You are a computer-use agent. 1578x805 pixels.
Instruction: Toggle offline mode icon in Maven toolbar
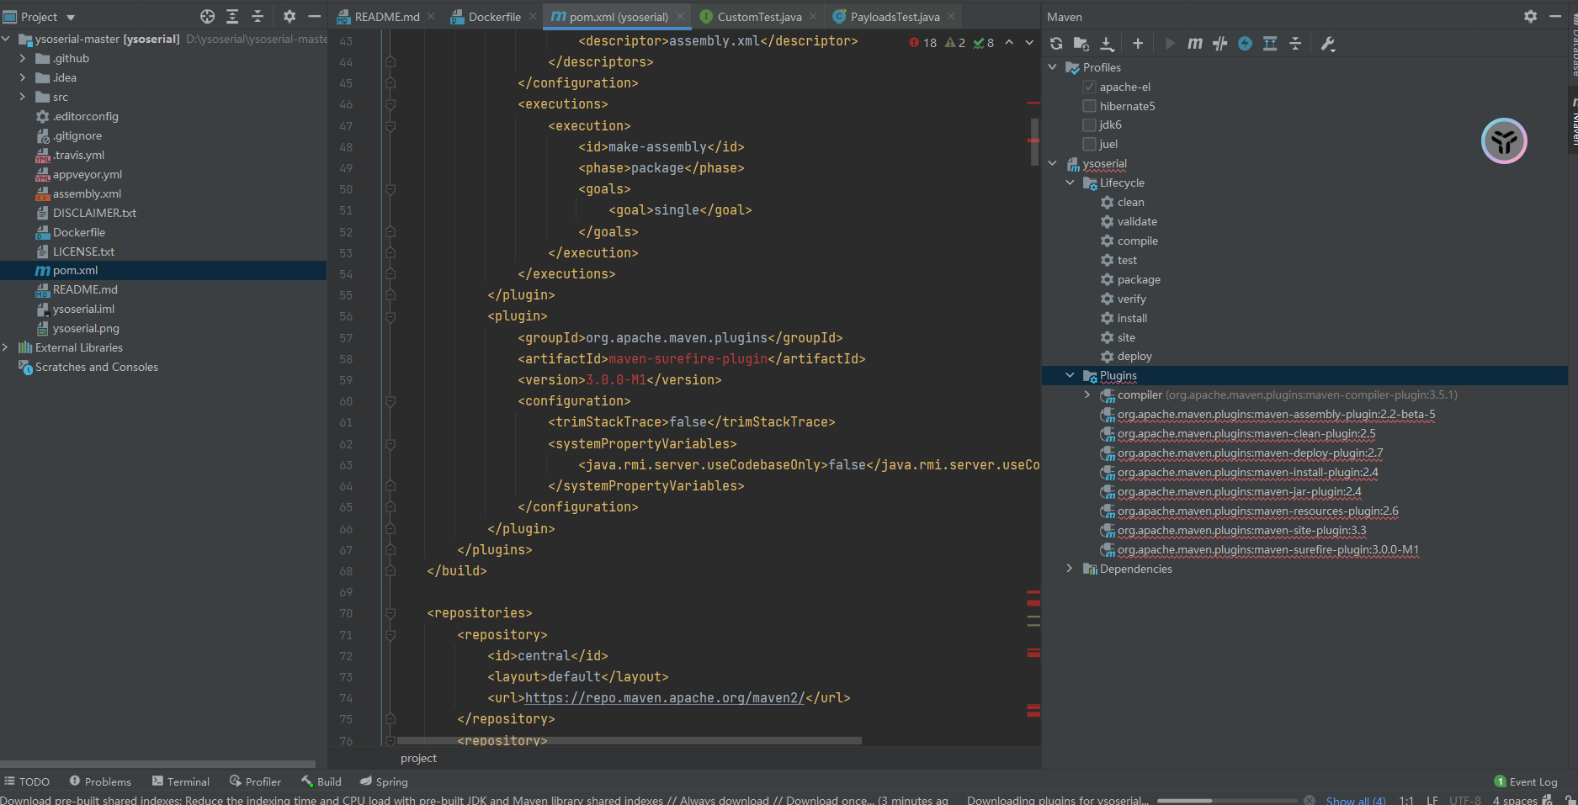(x=1220, y=44)
